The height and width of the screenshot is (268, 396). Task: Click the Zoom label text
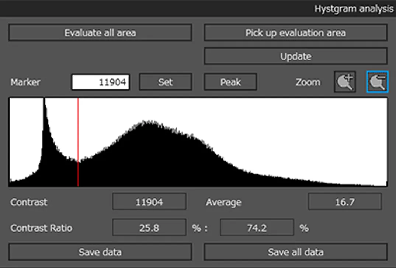[x=308, y=82]
